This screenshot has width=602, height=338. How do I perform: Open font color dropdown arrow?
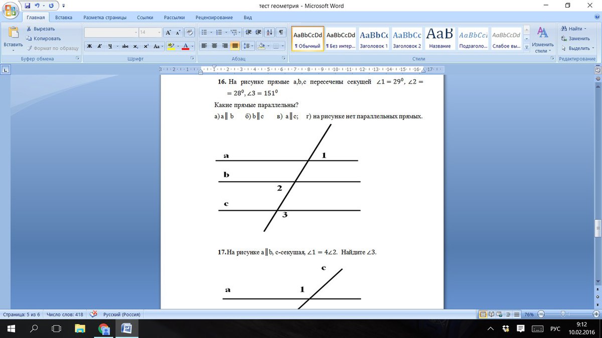[x=193, y=46]
